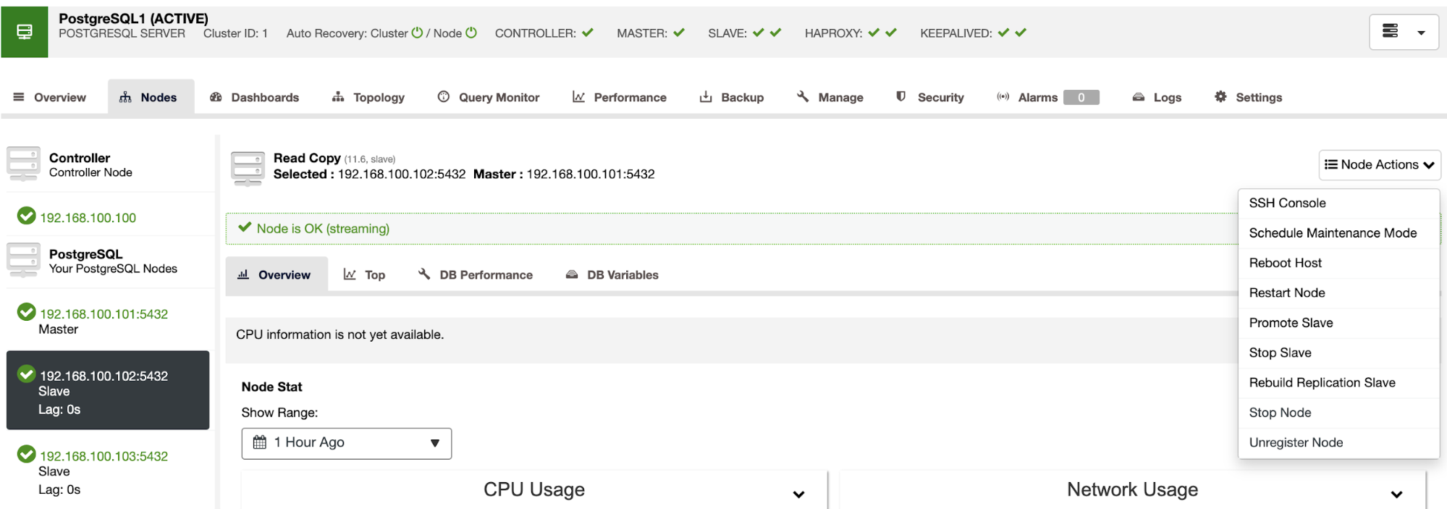The image size is (1447, 509).
Task: Click the CONTROLLER status checkmark
Action: point(588,33)
